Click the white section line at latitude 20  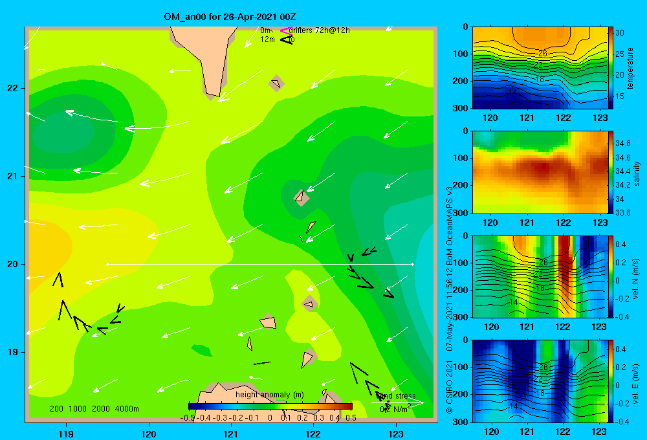pyautogui.click(x=260, y=264)
